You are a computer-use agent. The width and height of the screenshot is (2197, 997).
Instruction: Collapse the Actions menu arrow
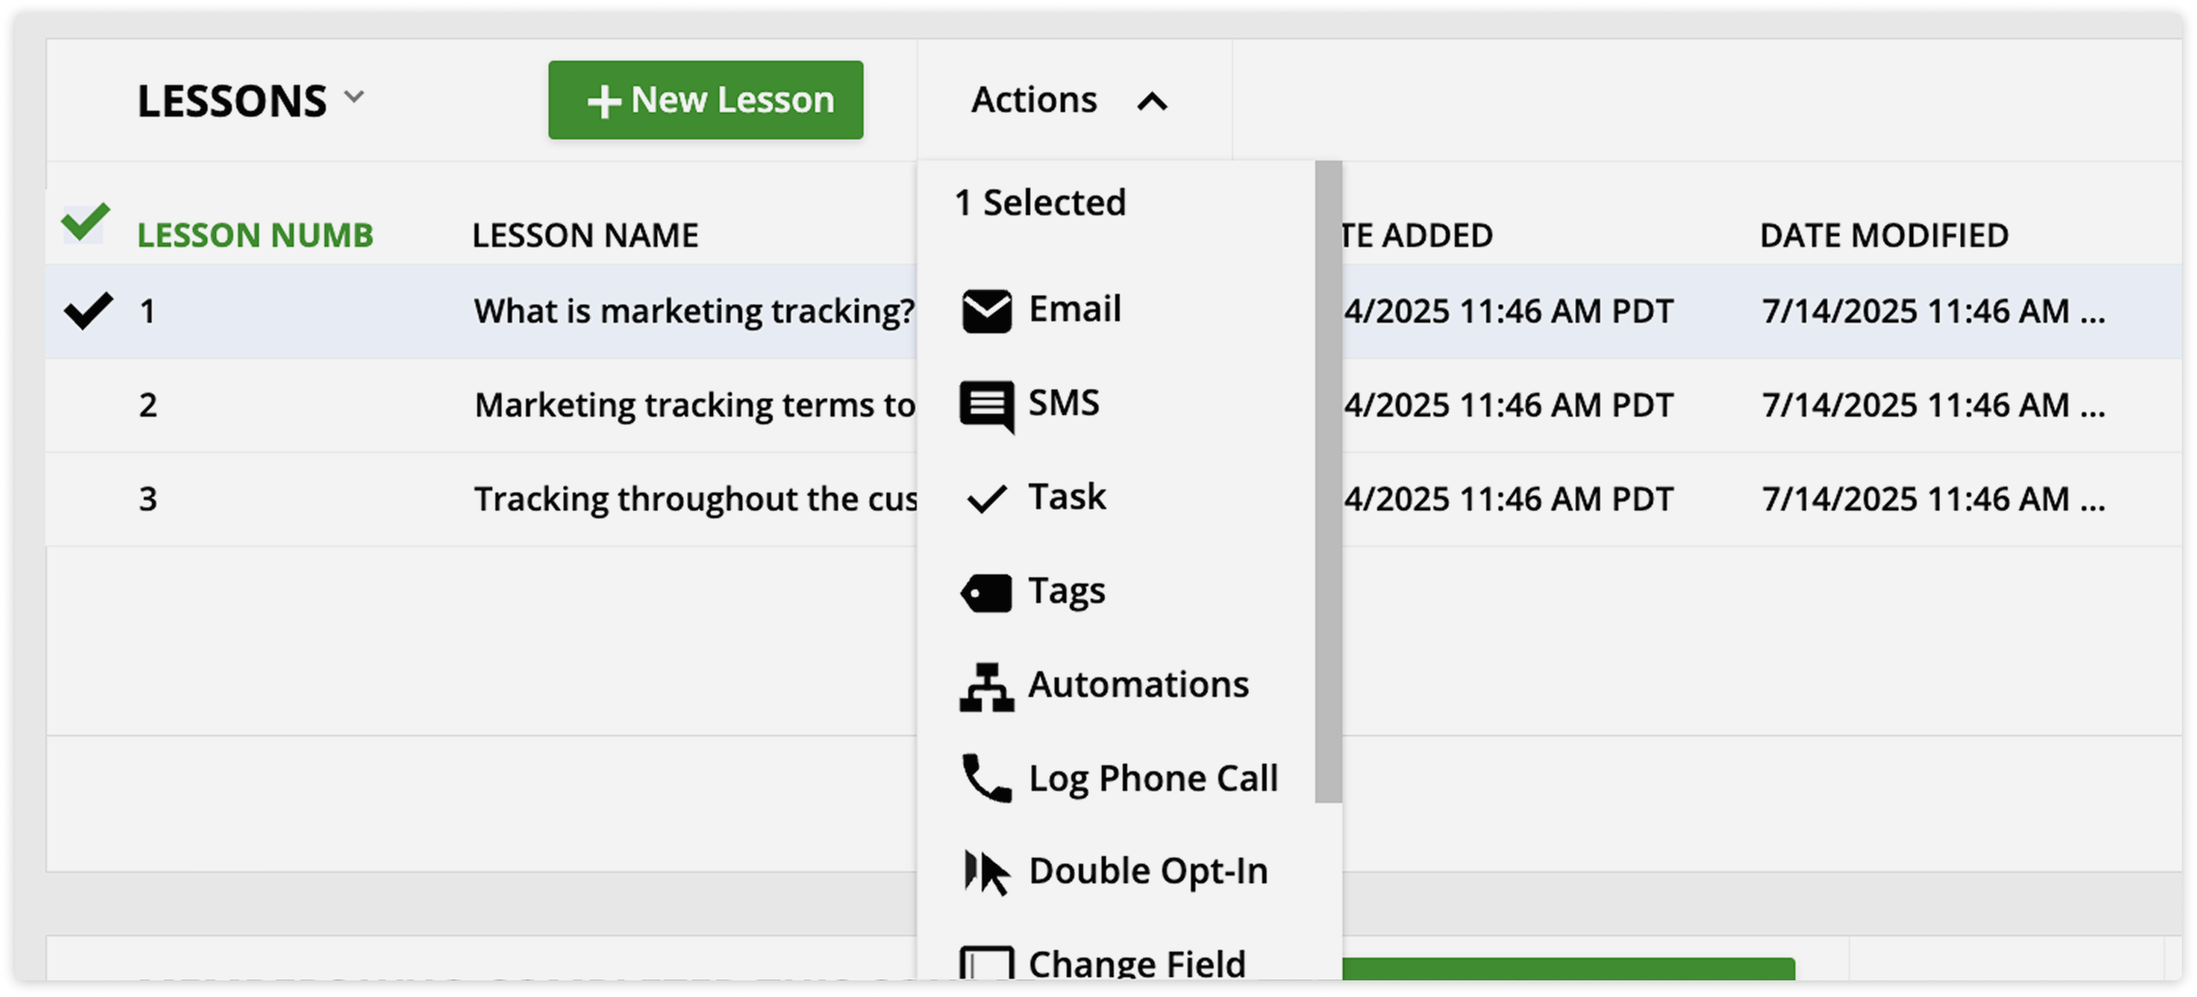click(1152, 102)
